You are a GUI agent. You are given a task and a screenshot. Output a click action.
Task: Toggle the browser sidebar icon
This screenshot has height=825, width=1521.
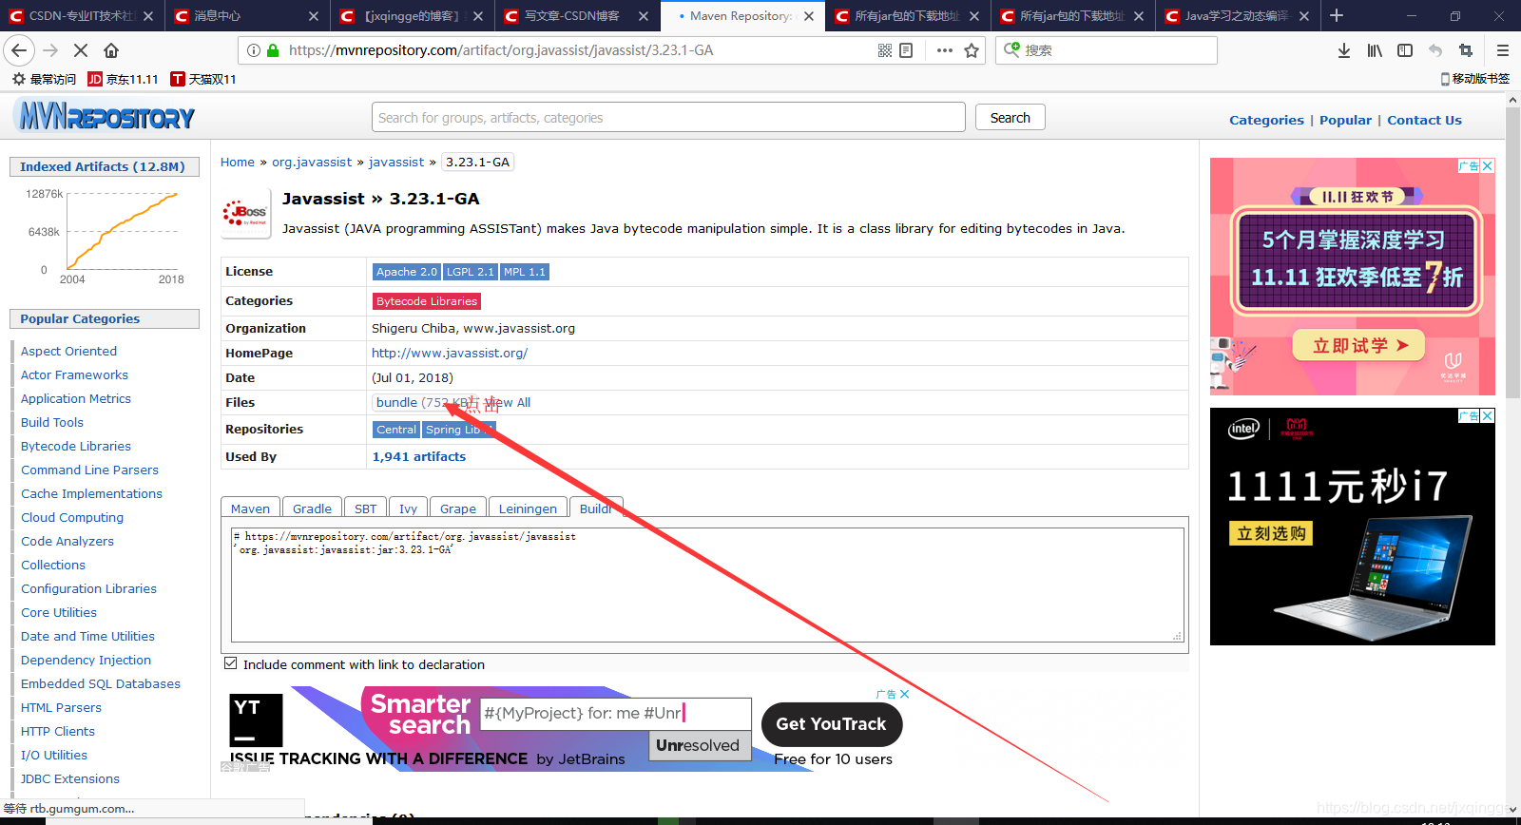pyautogui.click(x=1405, y=50)
